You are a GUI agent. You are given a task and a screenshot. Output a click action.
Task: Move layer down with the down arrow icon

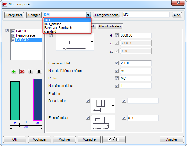coord(31,72)
